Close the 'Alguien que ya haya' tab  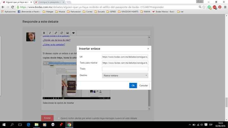[x=31, y=2]
